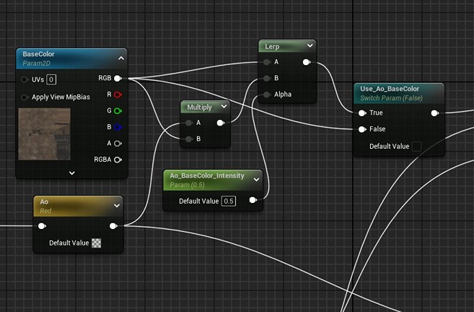Click the Lerp node output pin
Viewport: 474px width, 312px height.
pos(307,62)
